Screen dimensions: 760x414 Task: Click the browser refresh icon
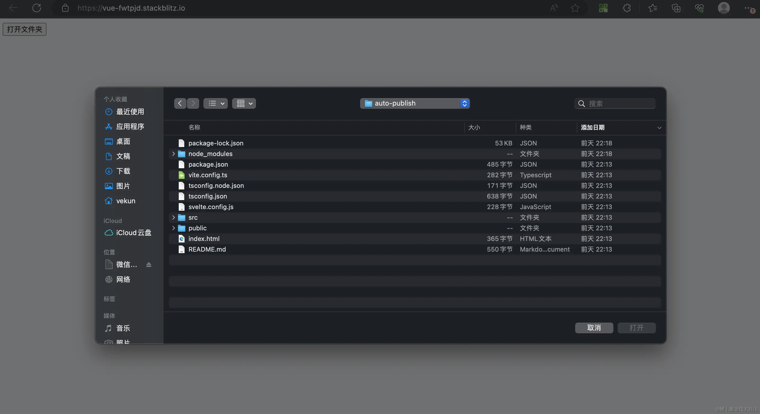click(37, 8)
